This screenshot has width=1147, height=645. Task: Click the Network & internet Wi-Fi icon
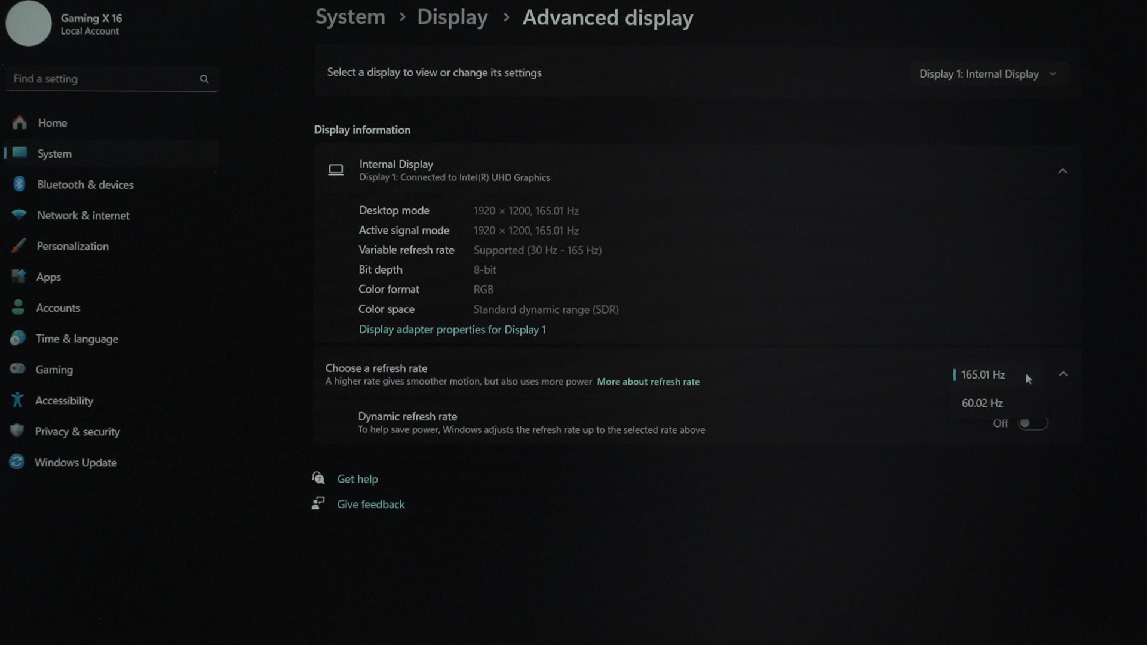click(19, 214)
